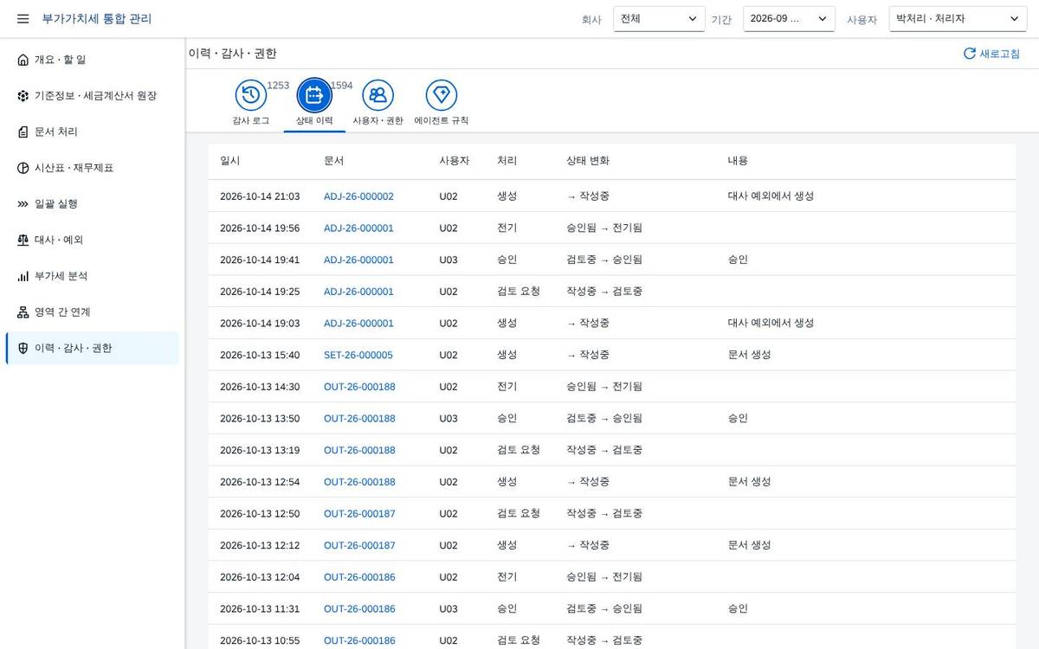
Task: Open OUT-26-000187 link in the 12:12 row
Action: 359,545
